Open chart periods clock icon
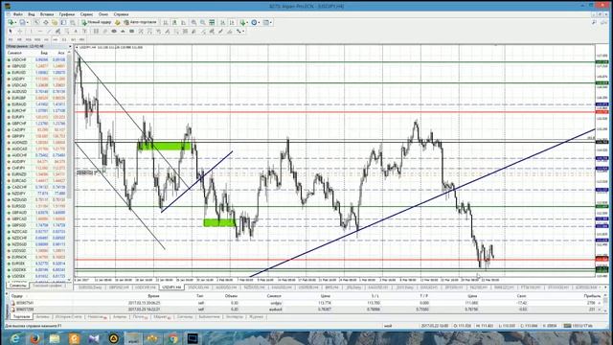 (254, 22)
